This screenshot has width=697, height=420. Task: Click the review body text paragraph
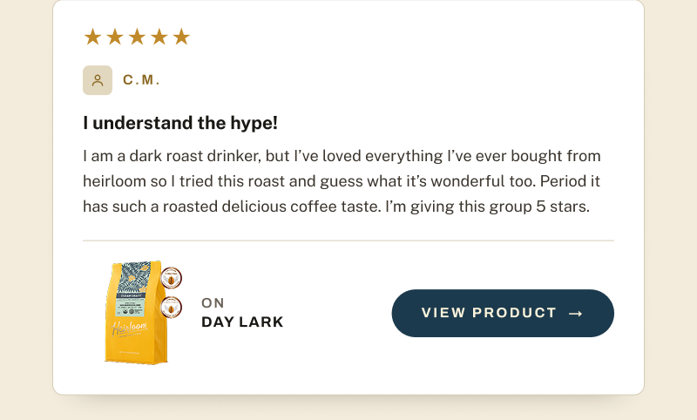click(x=342, y=181)
